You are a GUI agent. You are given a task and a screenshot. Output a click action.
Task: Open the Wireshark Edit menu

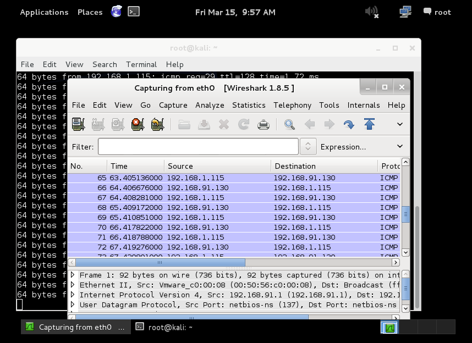pyautogui.click(x=100, y=105)
